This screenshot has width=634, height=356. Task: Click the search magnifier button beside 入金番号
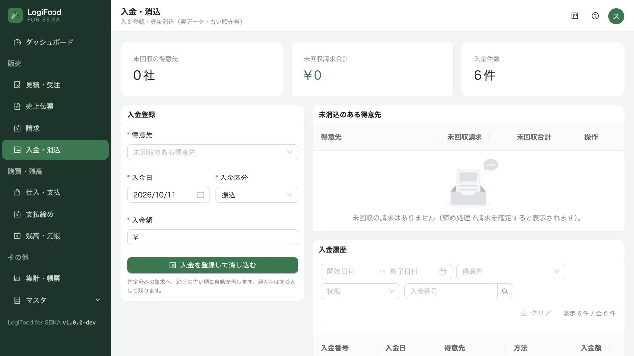505,291
